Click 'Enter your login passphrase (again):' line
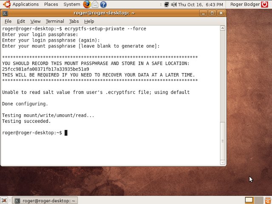Screen dimensions: 272x204 [51, 40]
